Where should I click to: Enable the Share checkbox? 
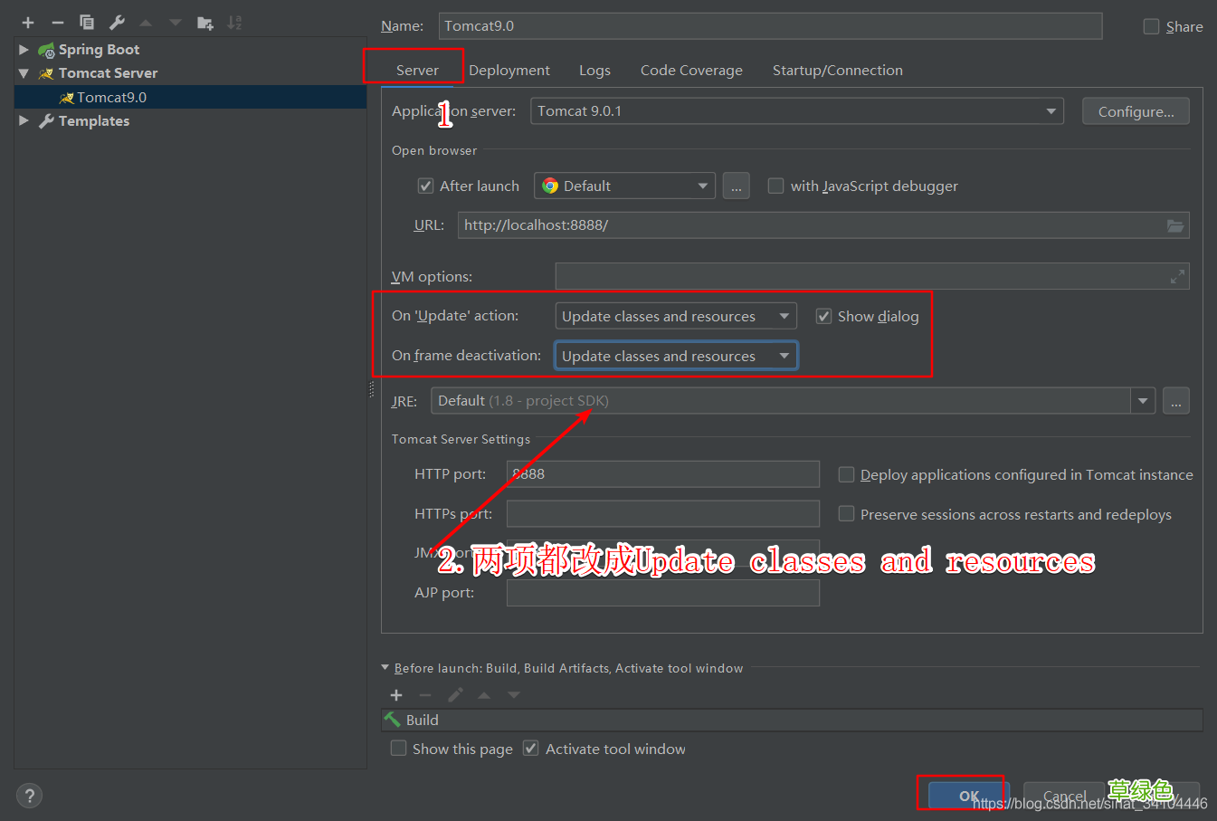pos(1150,26)
